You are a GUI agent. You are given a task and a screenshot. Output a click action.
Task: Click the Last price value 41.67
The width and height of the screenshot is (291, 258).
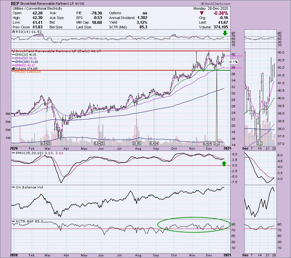223,22
